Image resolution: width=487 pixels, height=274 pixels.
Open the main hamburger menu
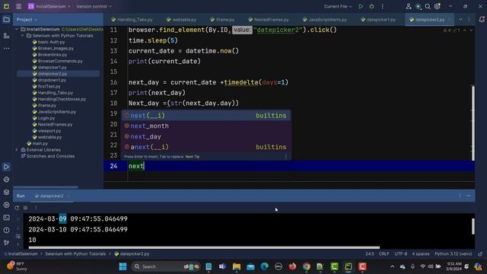[x=18, y=6]
